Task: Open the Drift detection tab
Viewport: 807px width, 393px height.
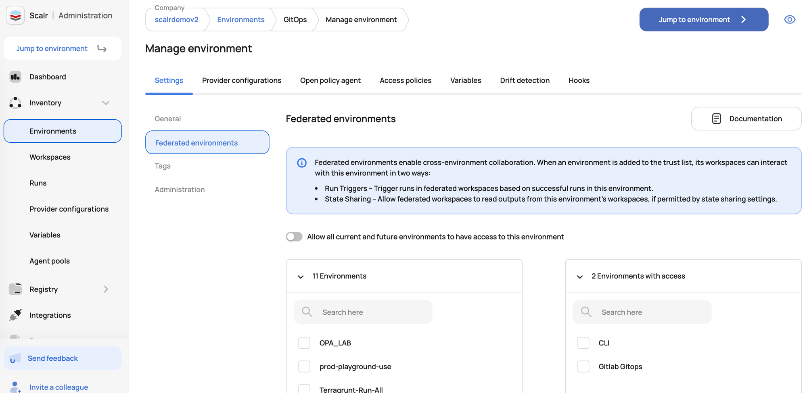Action: pyautogui.click(x=525, y=80)
